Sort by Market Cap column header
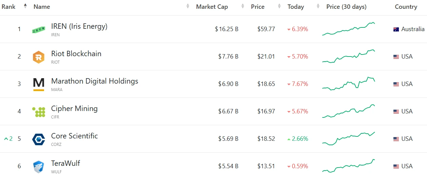Viewport: 427px width, 176px height. (212, 7)
